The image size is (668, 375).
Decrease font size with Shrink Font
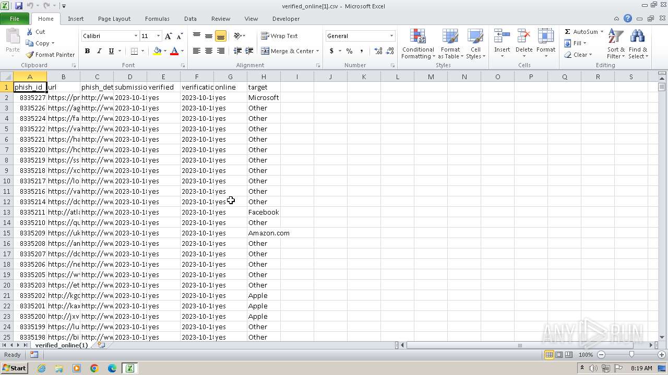(x=180, y=36)
